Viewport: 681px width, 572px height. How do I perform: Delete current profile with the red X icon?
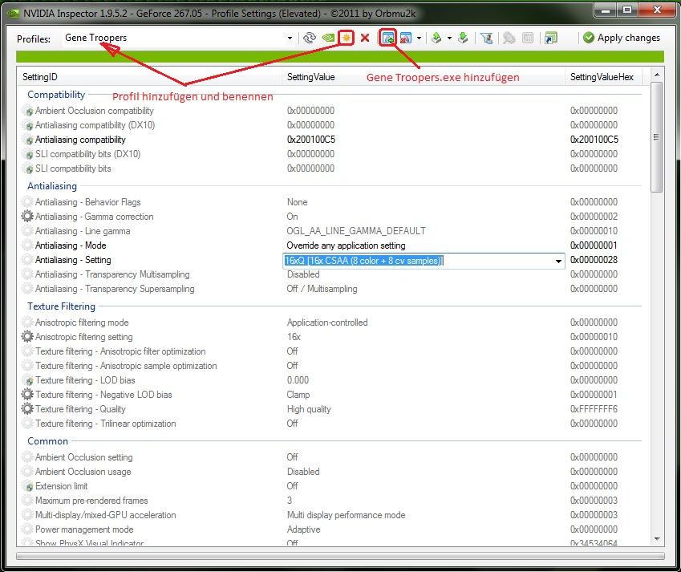pos(365,38)
